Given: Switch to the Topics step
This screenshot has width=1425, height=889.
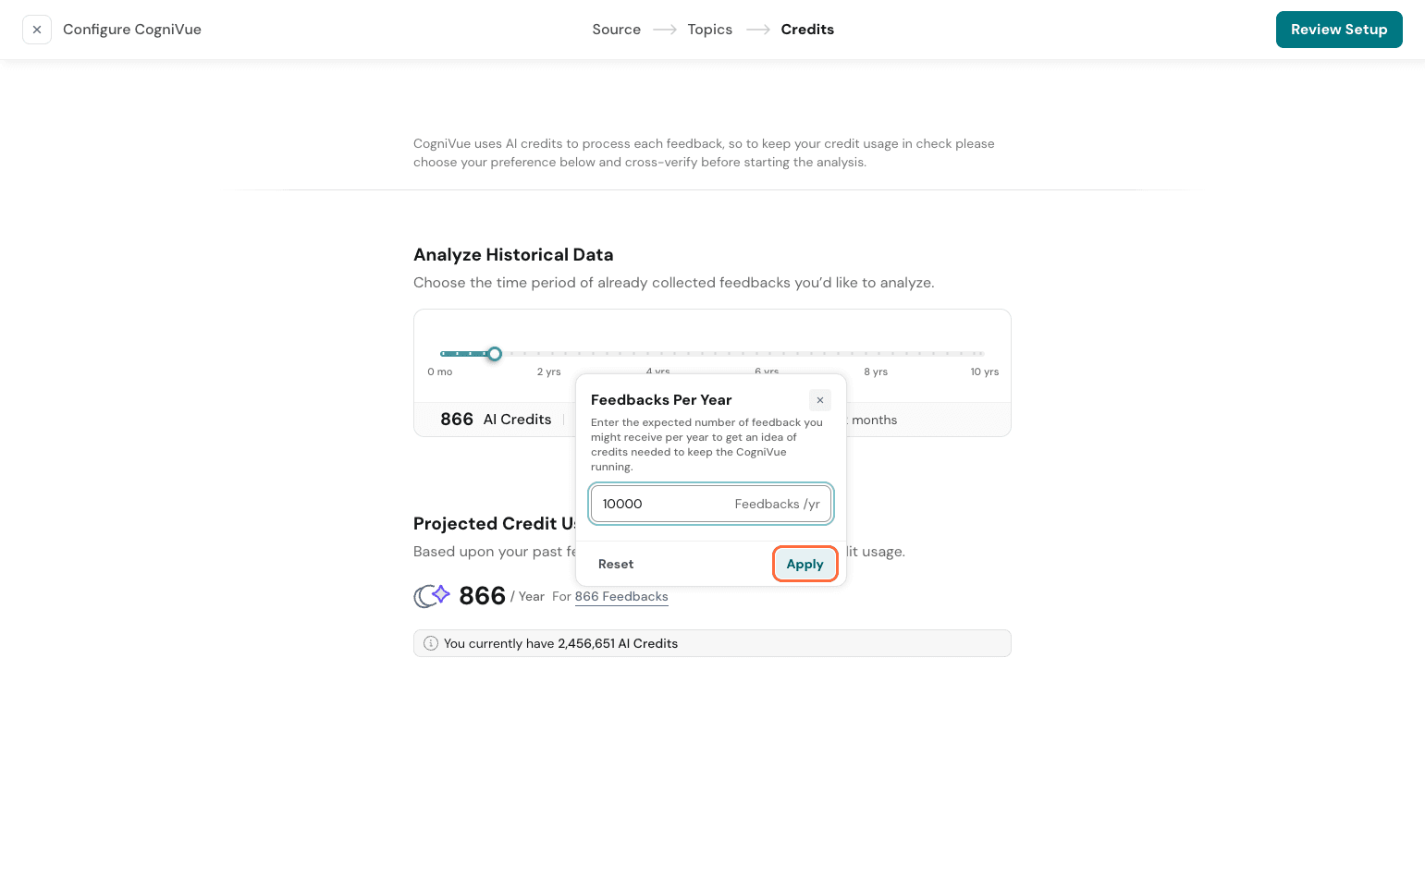Looking at the screenshot, I should (709, 30).
